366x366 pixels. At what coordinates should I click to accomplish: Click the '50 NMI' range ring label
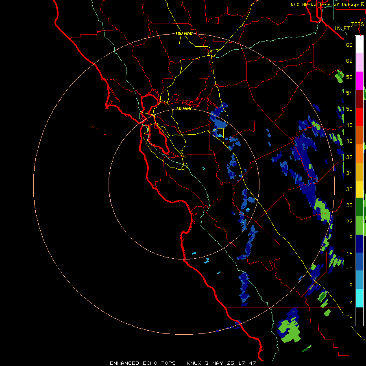coord(184,109)
